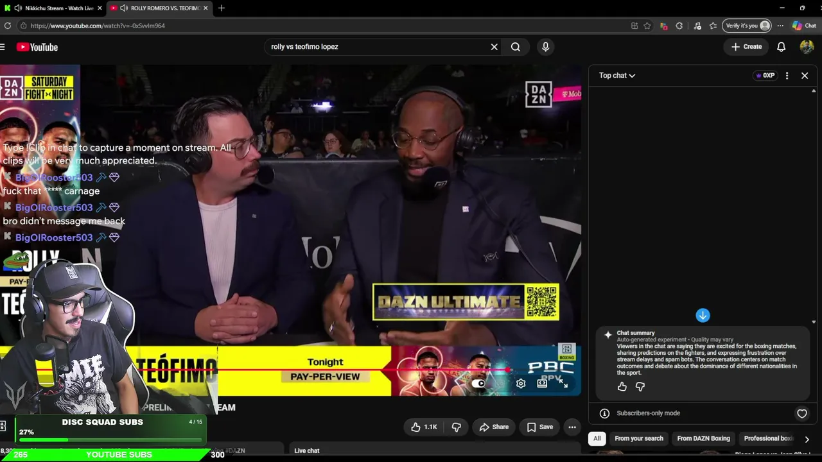The height and width of the screenshot is (462, 822).
Task: Reload the YouTube page
Action: [8, 26]
